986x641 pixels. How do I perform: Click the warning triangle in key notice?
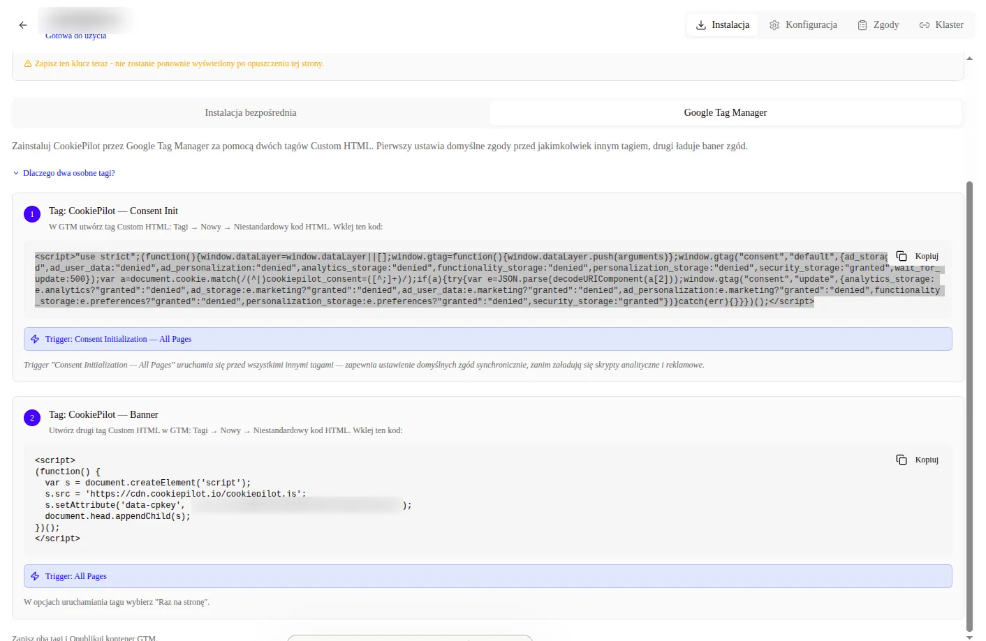[28, 63]
